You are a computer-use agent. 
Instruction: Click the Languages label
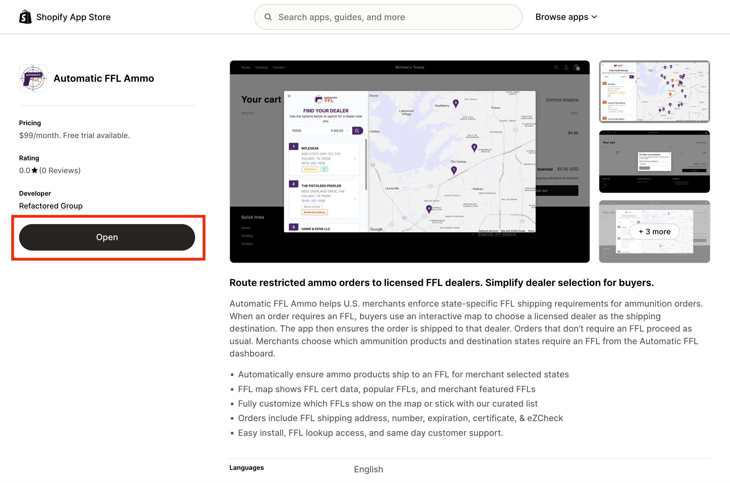tap(246, 468)
